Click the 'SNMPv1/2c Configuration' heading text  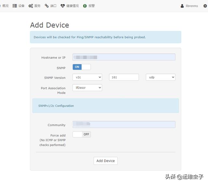pos(56,106)
